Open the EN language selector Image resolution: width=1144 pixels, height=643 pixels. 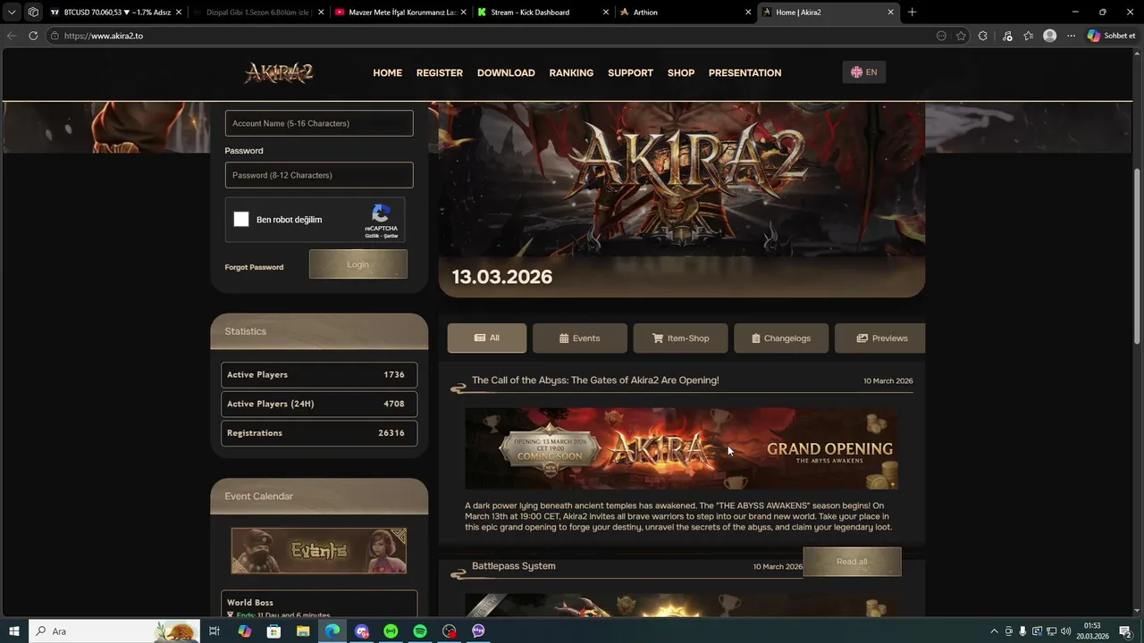pos(864,72)
